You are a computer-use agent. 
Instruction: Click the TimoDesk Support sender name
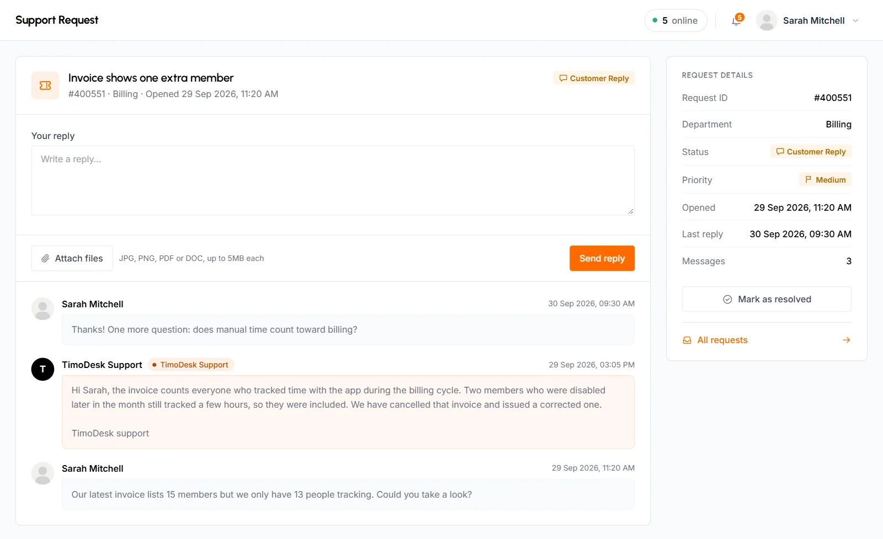(102, 365)
